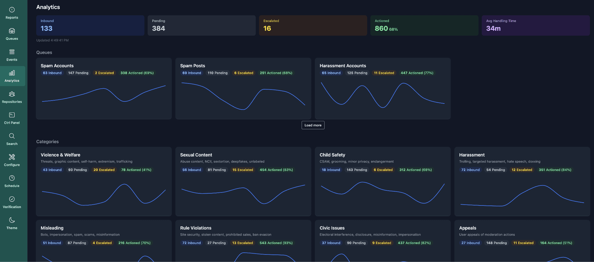Image resolution: width=594 pixels, height=262 pixels.
Task: Click the 251 Actioned (68%) badge
Action: (276, 73)
